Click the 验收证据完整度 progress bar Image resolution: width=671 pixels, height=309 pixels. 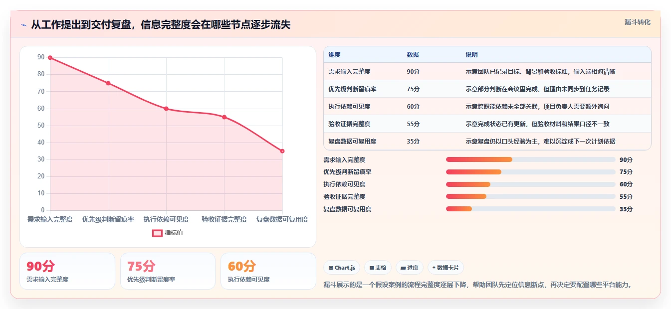click(530, 196)
